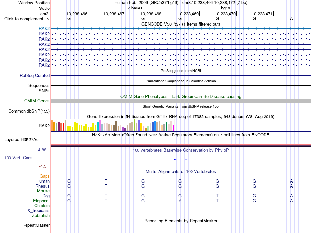Image resolution: width=311 pixels, height=233 pixels.
Task: Click the "chr3:" ruler label
Action: tap(45, 14)
